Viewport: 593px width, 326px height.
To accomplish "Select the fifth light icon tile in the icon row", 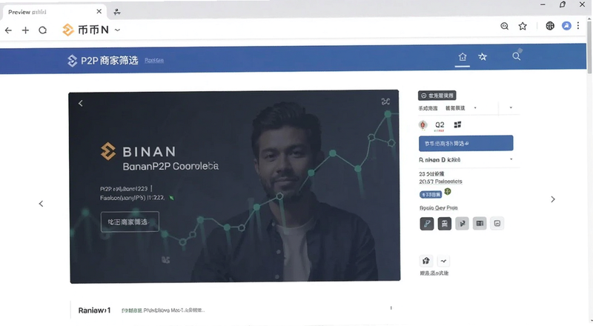I will coord(497,224).
